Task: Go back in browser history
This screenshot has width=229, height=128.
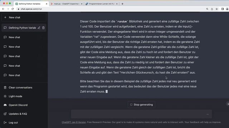Action: click(x=3, y=9)
